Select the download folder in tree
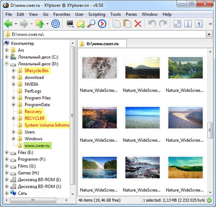 [34, 77]
